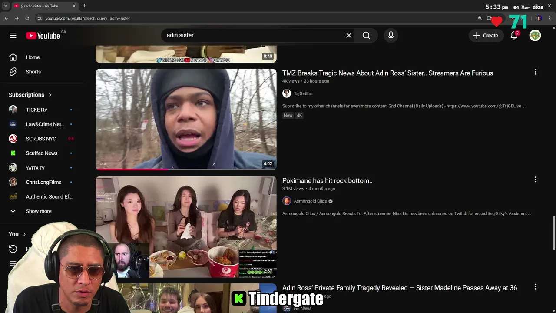Open more options for TMZ video
The image size is (556, 313).
[536, 72]
